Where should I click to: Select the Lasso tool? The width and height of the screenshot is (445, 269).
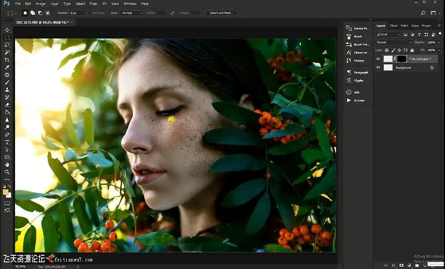click(x=7, y=45)
